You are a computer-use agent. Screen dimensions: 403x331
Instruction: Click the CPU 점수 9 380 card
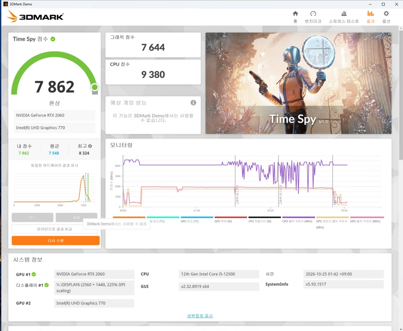pyautogui.click(x=153, y=72)
